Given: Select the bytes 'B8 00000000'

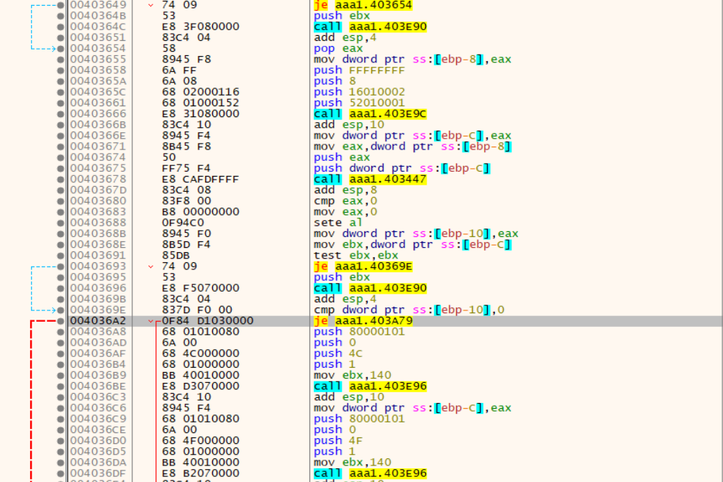Looking at the screenshot, I should tap(201, 212).
